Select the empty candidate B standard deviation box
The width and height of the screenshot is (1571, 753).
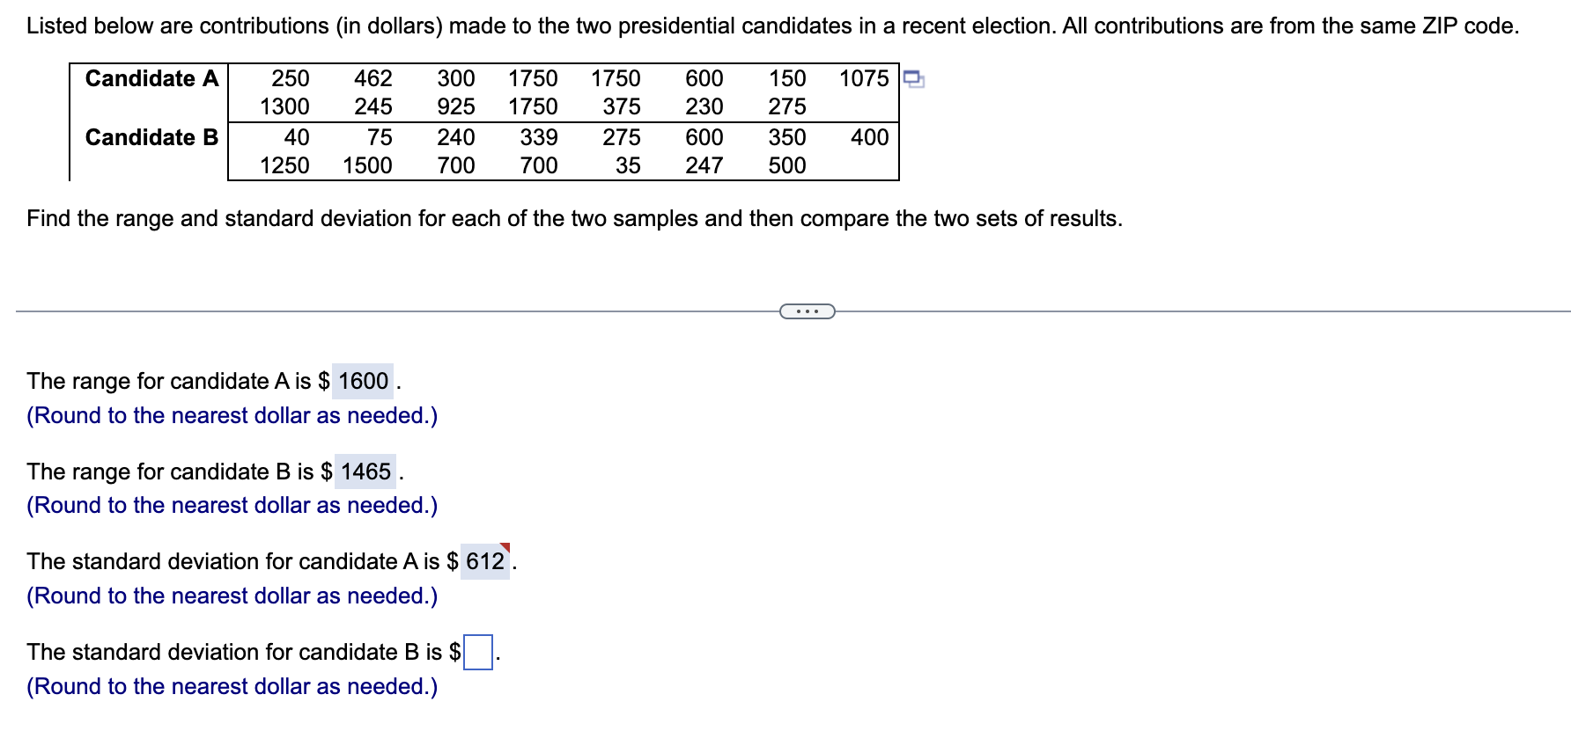tap(478, 652)
